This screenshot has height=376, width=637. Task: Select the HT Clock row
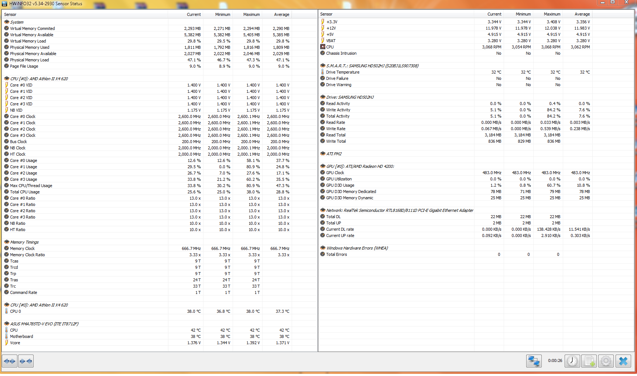tap(160, 154)
